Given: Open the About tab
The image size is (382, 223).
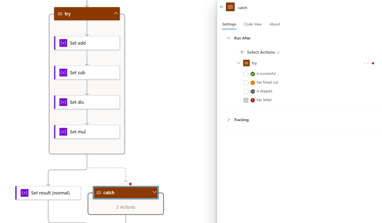Looking at the screenshot, I should 274,24.
